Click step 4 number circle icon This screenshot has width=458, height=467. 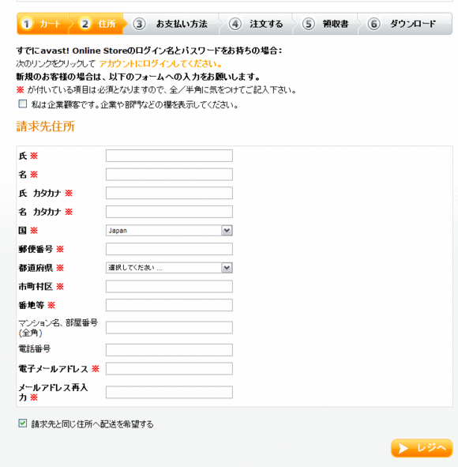(235, 24)
